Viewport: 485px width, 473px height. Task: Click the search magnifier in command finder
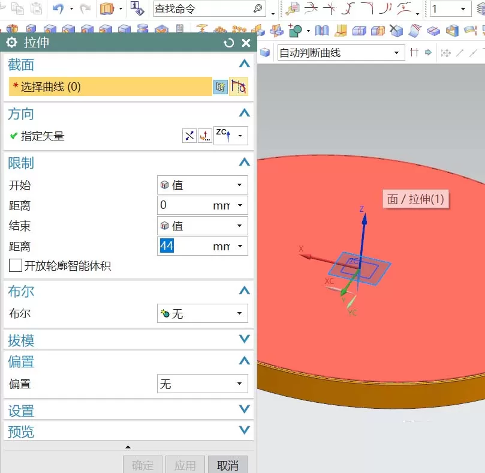[258, 8]
